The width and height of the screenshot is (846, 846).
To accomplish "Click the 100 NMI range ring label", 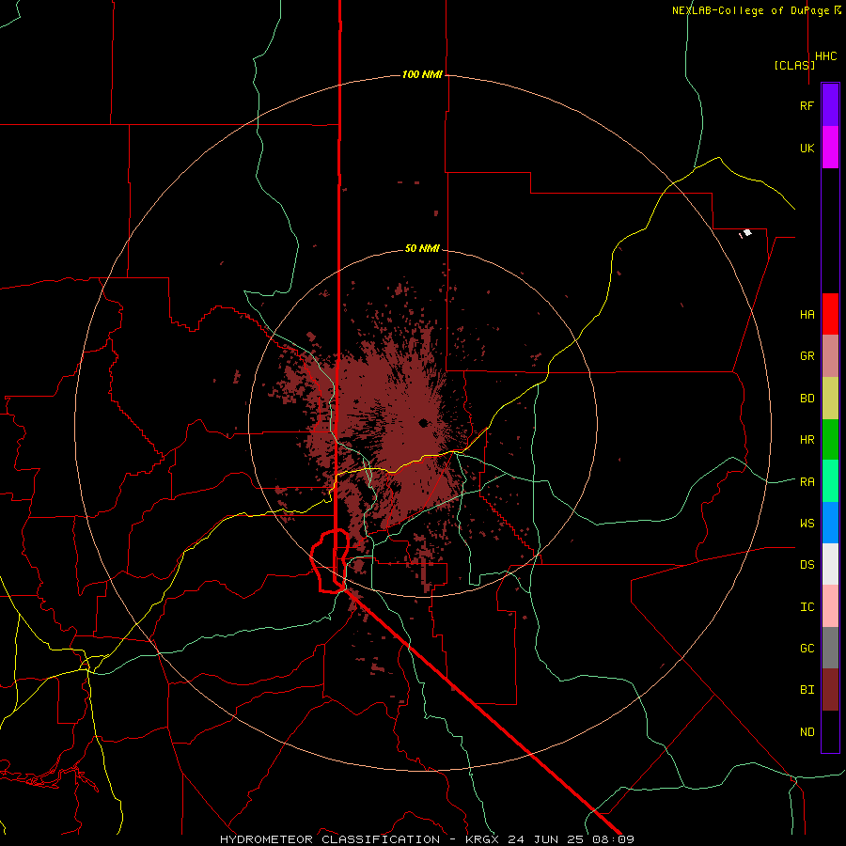I will click(x=422, y=74).
